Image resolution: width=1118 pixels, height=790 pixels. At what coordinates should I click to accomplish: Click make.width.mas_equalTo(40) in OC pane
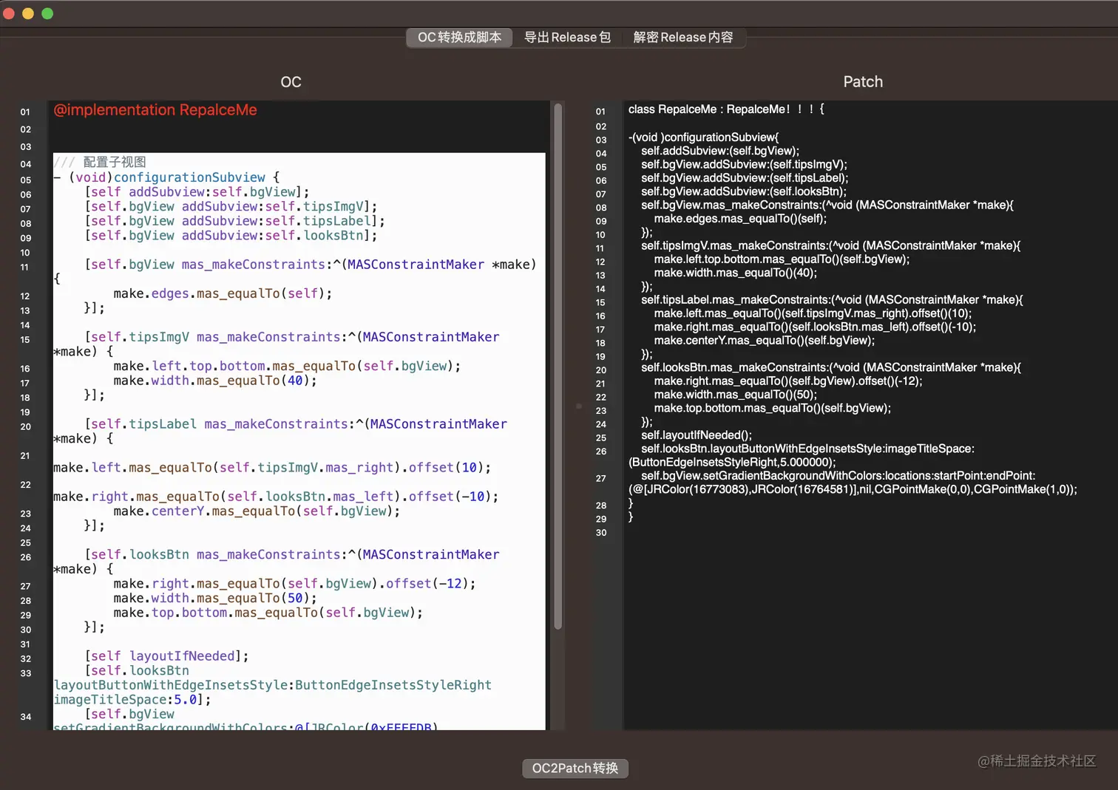click(215, 381)
